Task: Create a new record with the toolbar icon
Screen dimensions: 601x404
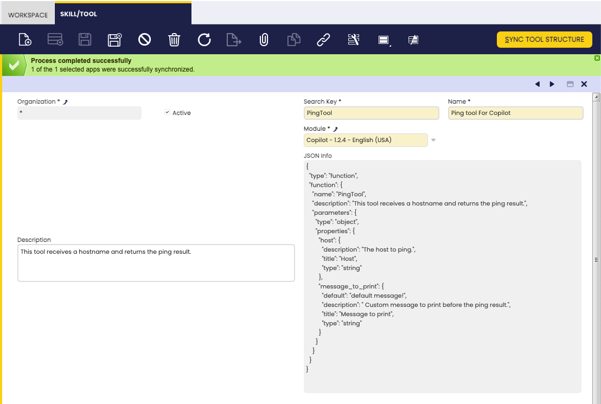Action: pos(25,40)
